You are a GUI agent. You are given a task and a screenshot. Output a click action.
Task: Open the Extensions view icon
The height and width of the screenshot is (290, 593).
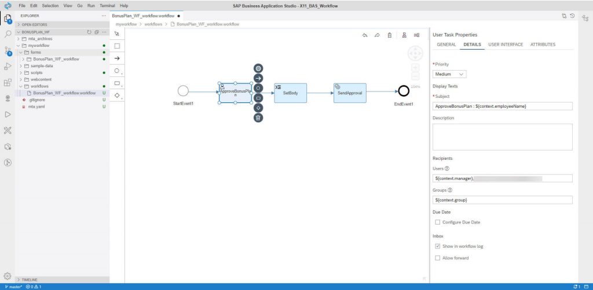(7, 82)
